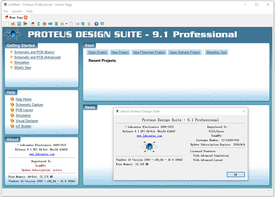The image size is (275, 197).
Task: Click the New Project button in Start
Action: point(120,52)
